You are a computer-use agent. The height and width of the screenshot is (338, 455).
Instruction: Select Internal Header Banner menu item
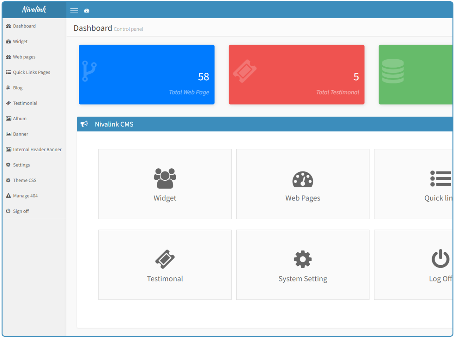tap(37, 149)
